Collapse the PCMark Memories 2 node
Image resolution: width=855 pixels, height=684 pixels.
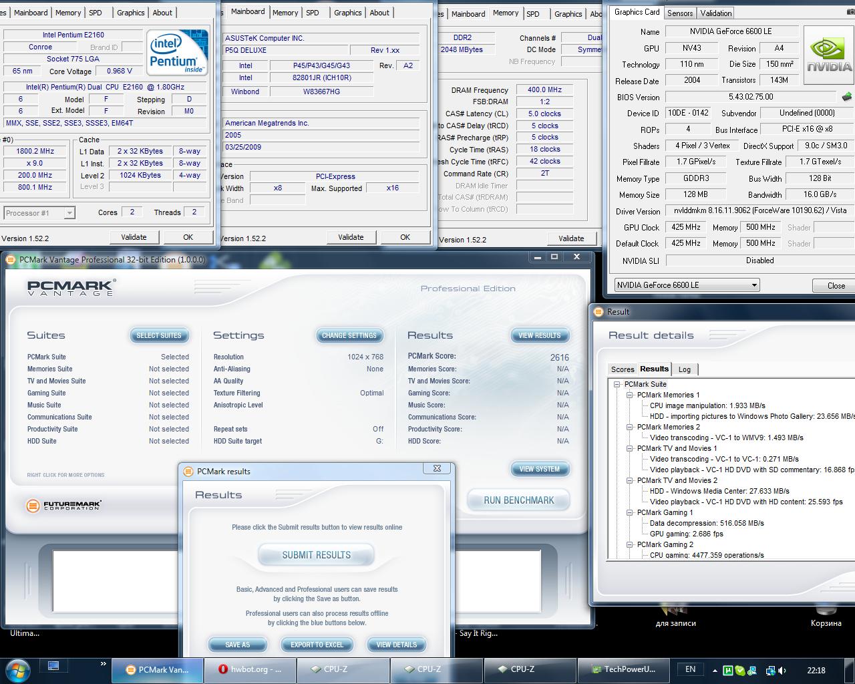coord(629,427)
